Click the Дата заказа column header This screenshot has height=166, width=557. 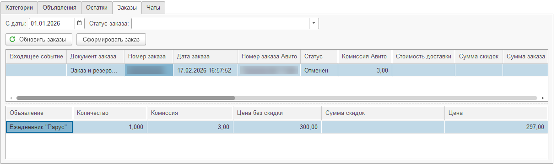coord(205,57)
